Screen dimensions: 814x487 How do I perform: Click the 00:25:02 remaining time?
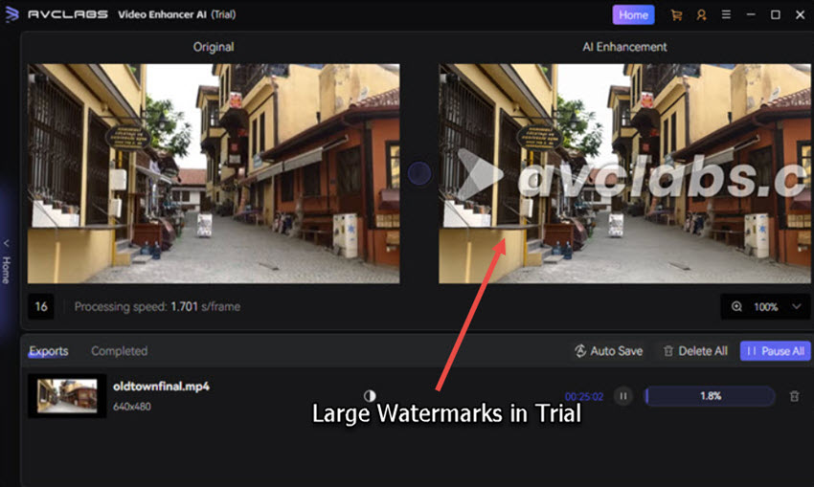click(584, 397)
